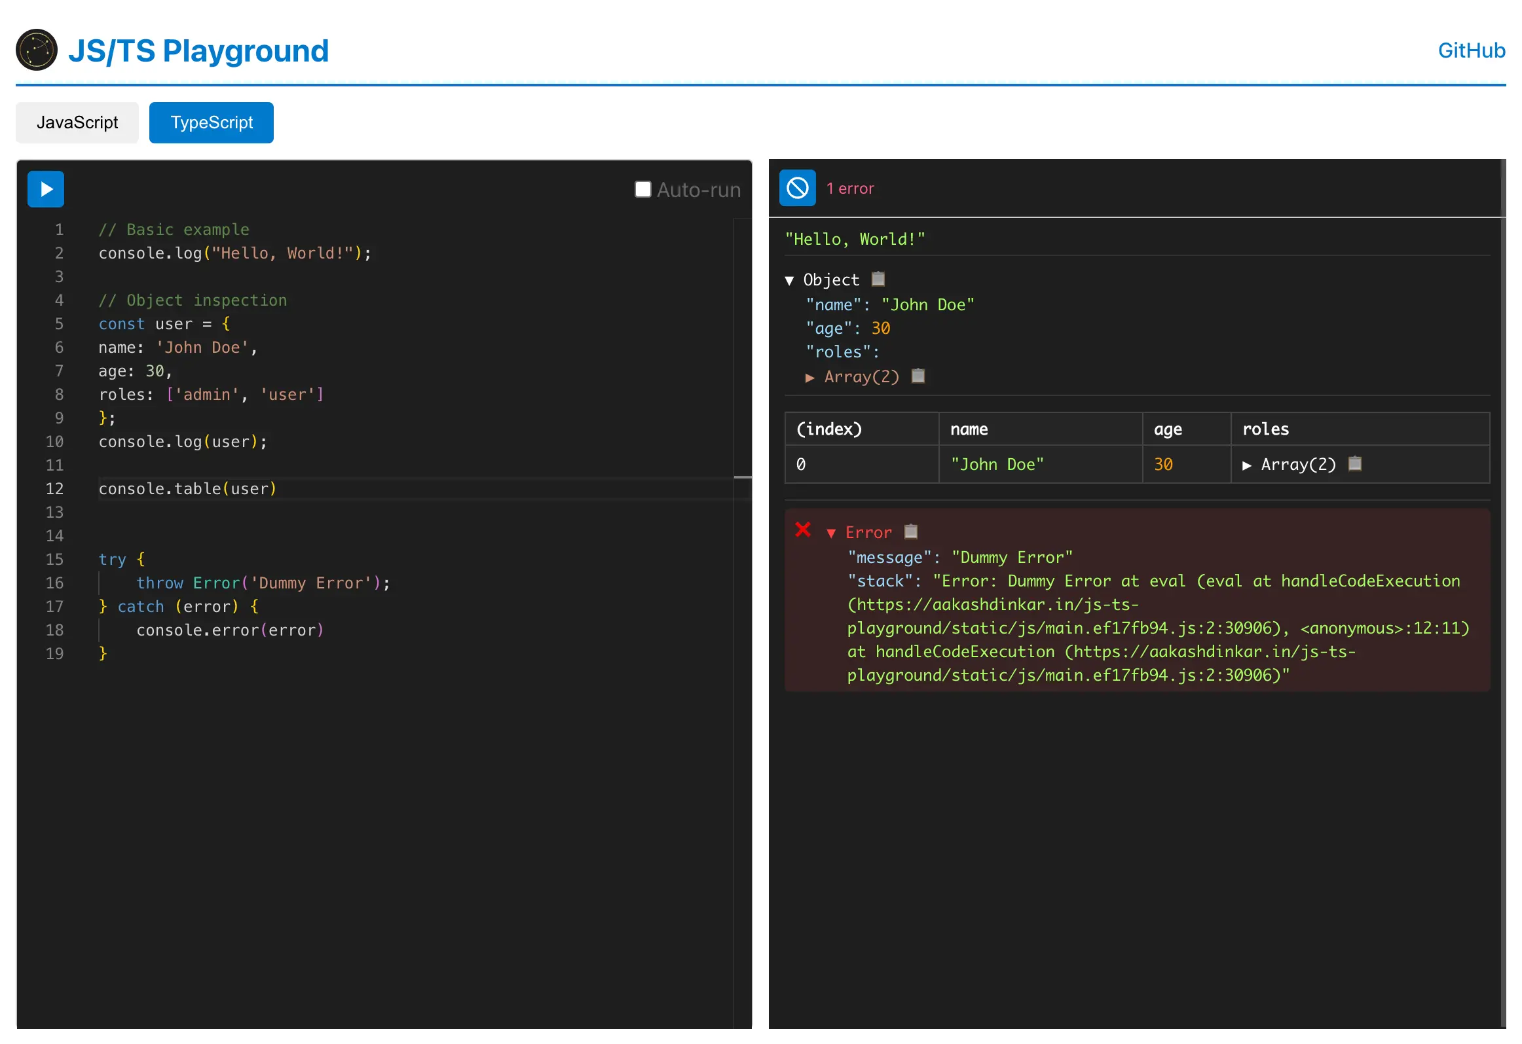Click the error blocked-circle icon in console header
This screenshot has width=1522, height=1044.
click(797, 189)
